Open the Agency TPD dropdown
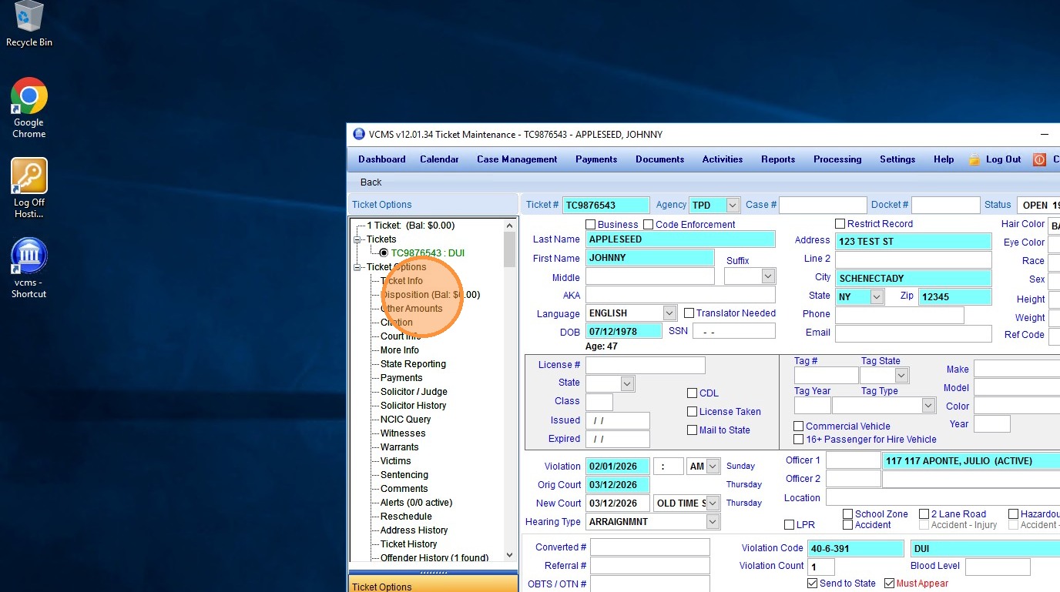The width and height of the screenshot is (1060, 592). pos(733,205)
